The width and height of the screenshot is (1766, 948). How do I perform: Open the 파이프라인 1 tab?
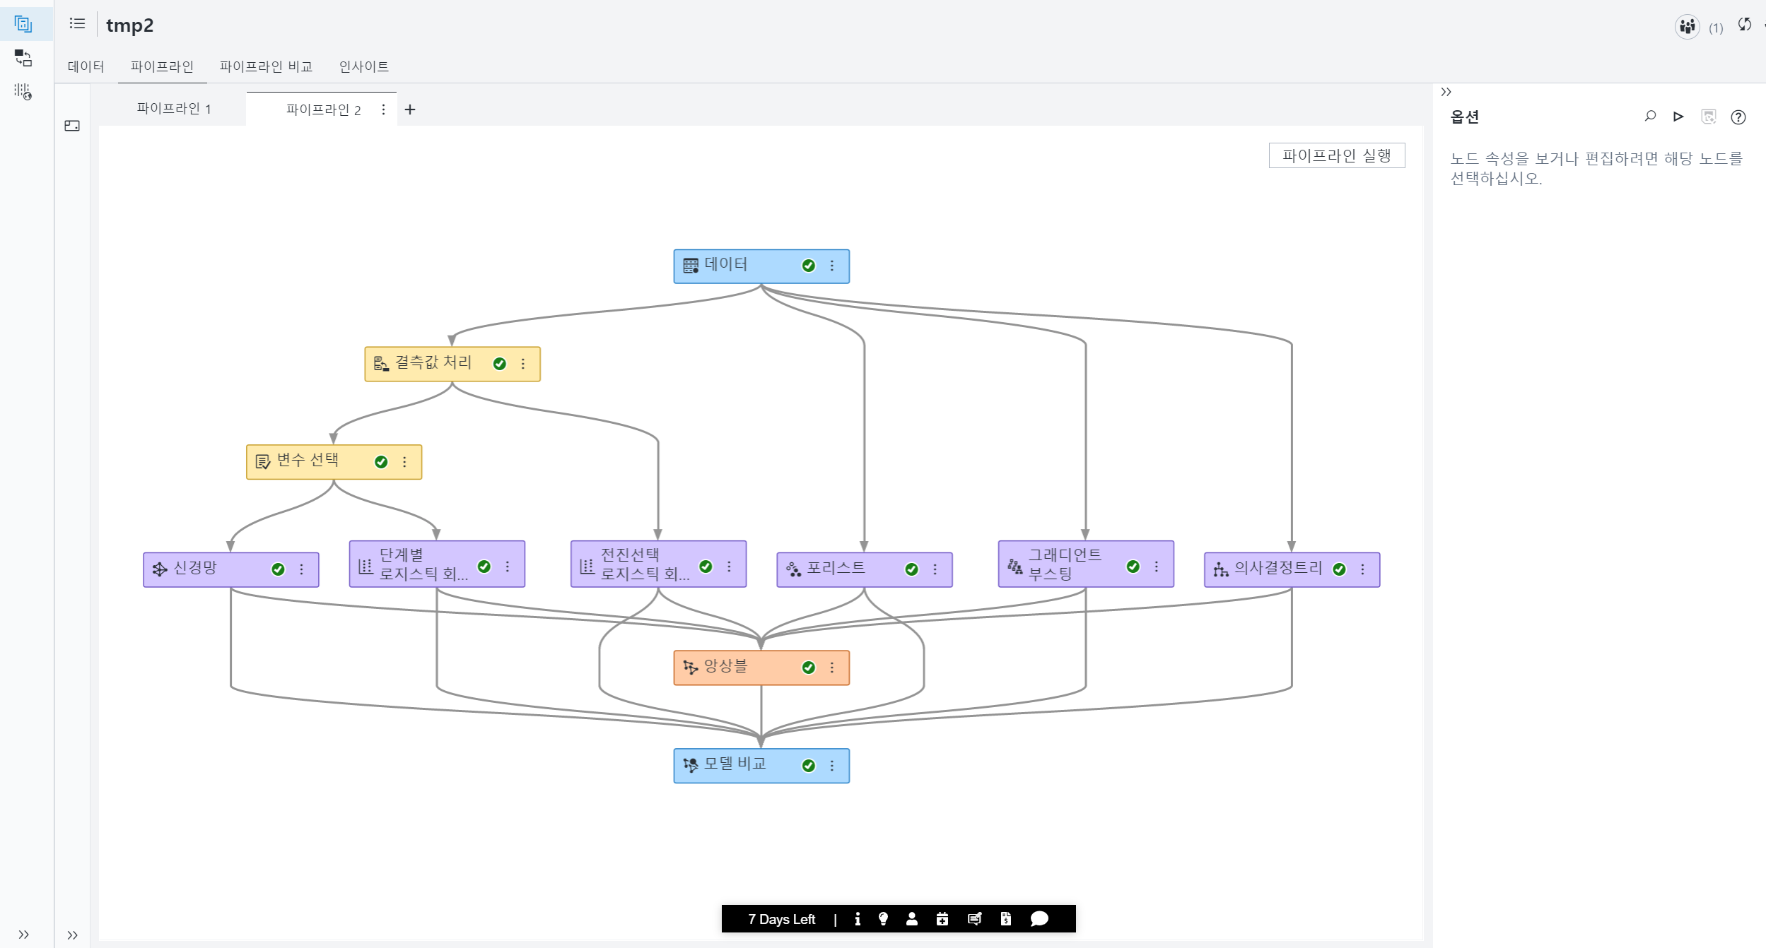[x=174, y=109]
